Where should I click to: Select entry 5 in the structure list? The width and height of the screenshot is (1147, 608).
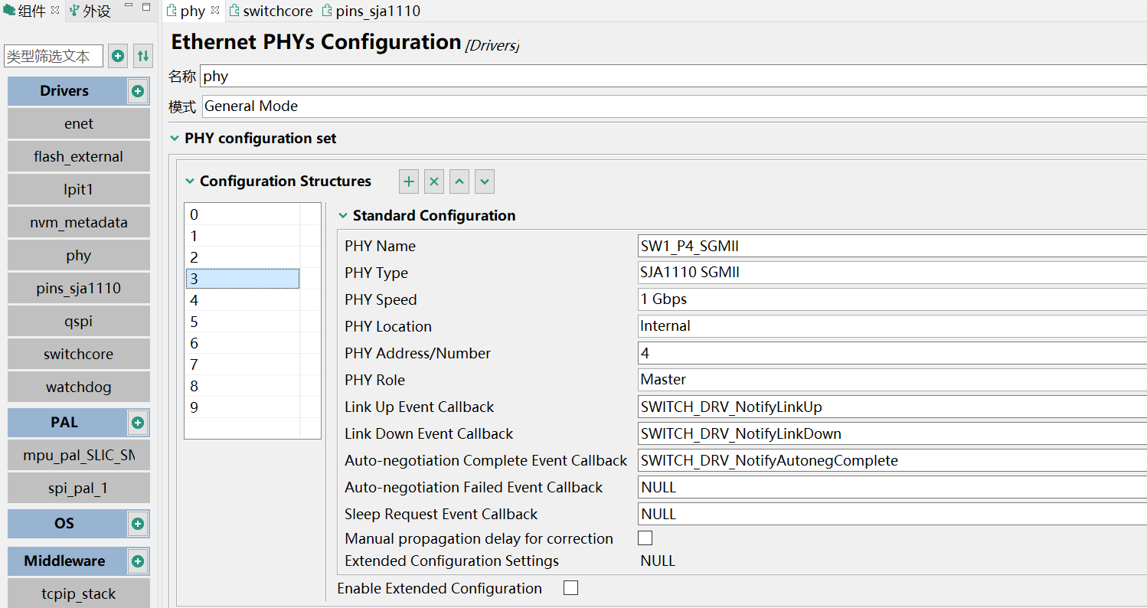pyautogui.click(x=242, y=321)
